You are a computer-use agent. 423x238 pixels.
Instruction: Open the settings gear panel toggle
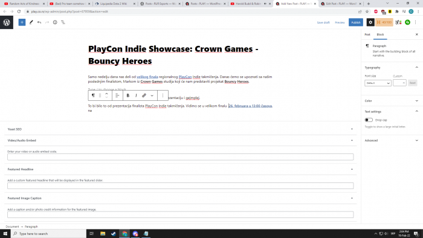pyautogui.click(x=370, y=22)
